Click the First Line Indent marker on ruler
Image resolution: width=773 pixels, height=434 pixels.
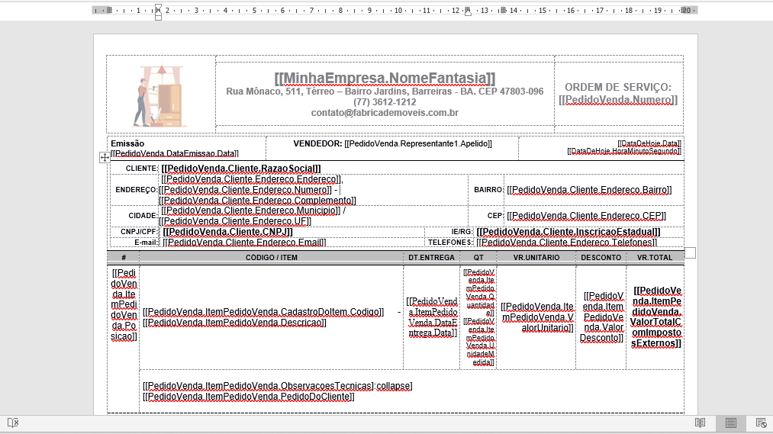tap(158, 7)
